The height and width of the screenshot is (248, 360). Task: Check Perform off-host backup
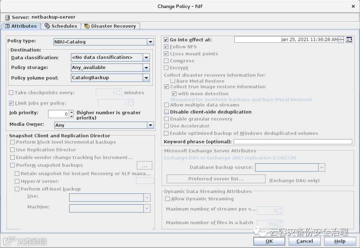point(17,189)
